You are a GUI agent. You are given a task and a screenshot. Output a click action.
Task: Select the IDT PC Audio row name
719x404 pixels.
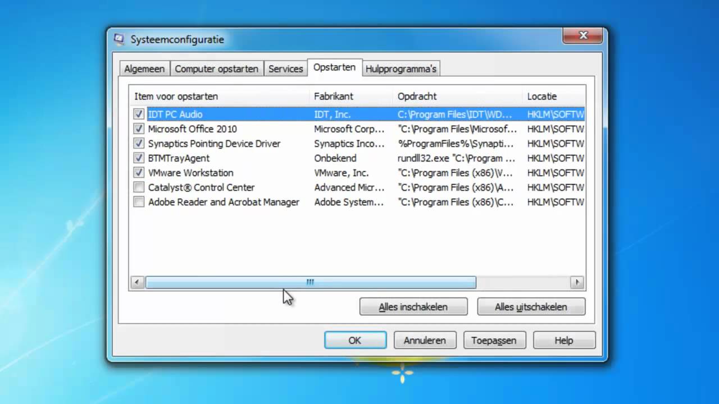(175, 114)
